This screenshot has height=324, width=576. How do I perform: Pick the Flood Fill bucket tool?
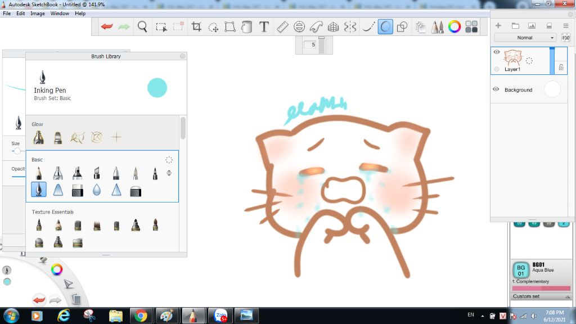247,27
